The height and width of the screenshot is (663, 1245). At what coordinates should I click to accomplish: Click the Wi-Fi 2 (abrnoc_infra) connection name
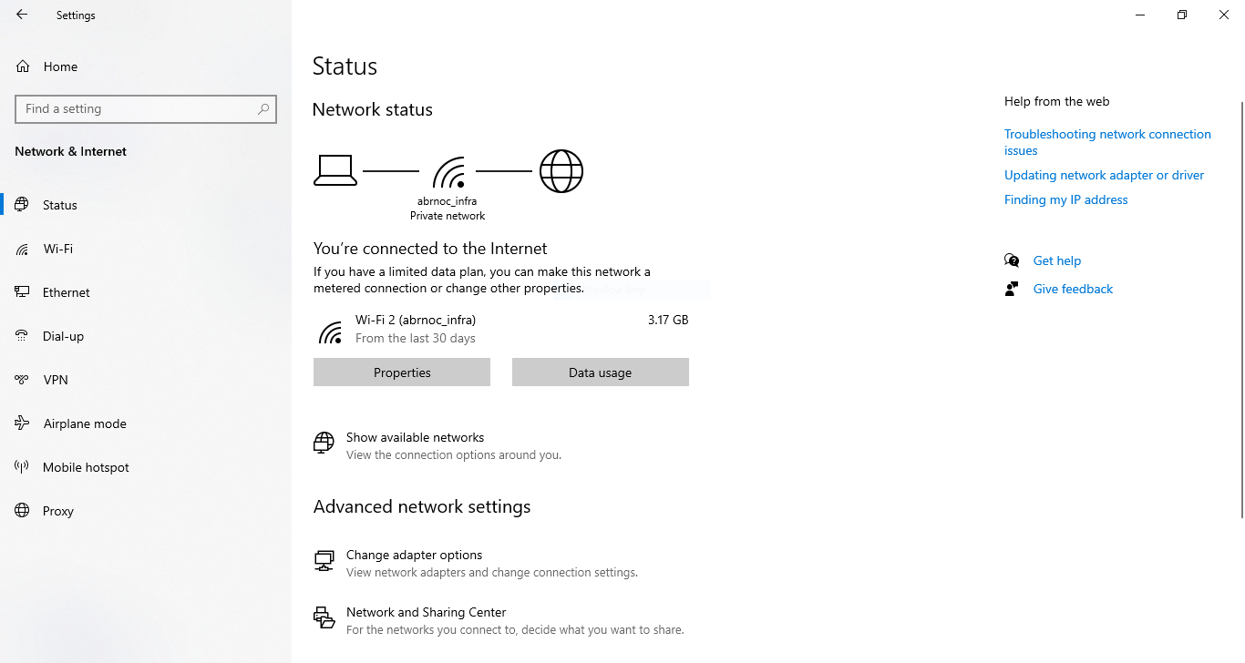tap(416, 320)
